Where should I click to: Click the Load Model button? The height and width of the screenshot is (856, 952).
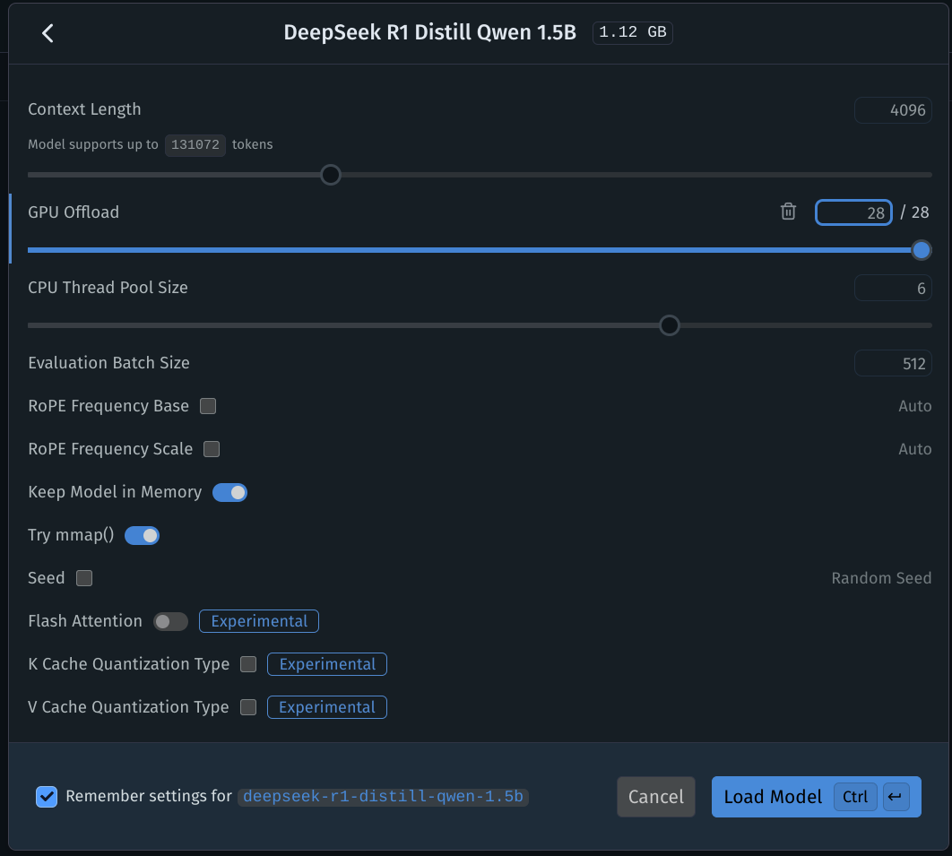coord(816,797)
